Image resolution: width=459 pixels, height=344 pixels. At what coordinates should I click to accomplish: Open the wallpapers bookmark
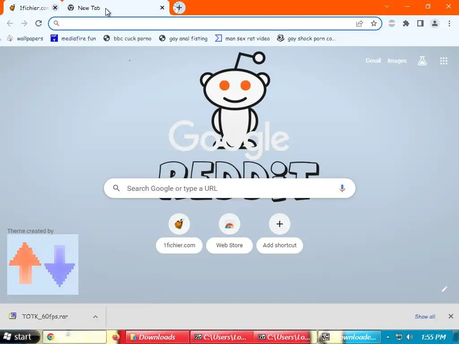point(25,39)
